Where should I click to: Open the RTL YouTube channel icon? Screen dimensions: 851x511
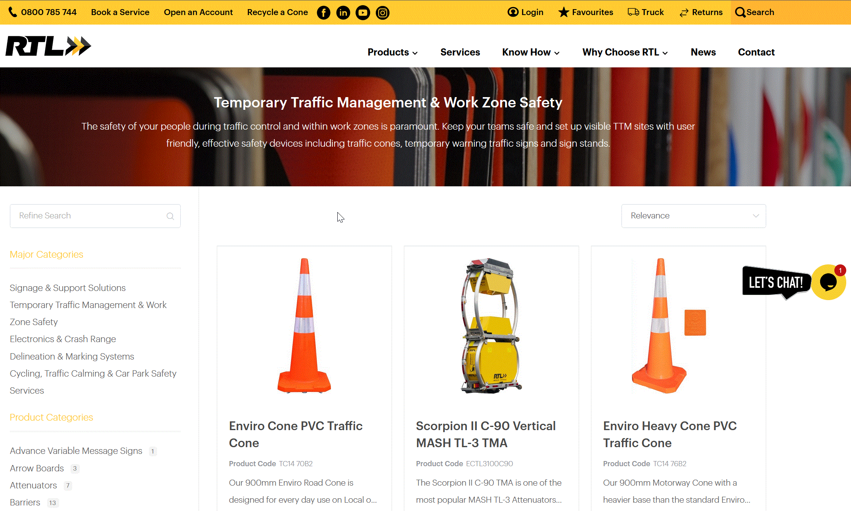click(x=363, y=13)
